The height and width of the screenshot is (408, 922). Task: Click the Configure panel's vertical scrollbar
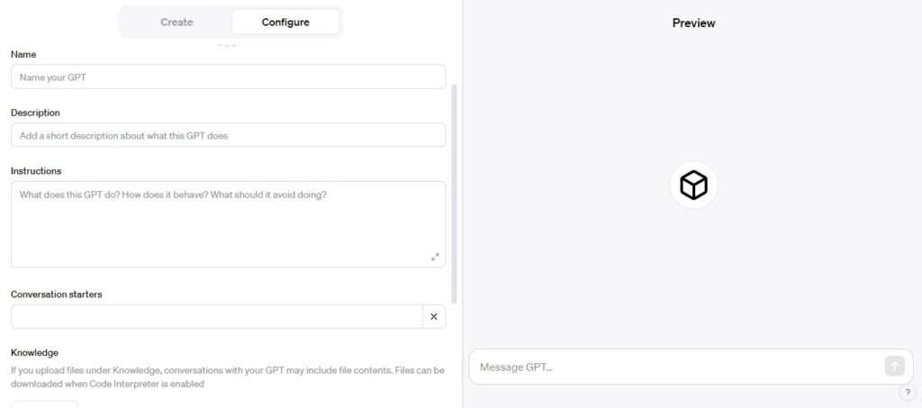click(x=454, y=194)
